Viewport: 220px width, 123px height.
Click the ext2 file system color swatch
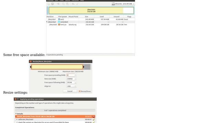point(59,19)
